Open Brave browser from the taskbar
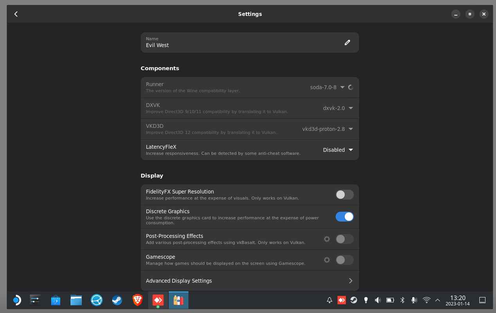 (137, 300)
